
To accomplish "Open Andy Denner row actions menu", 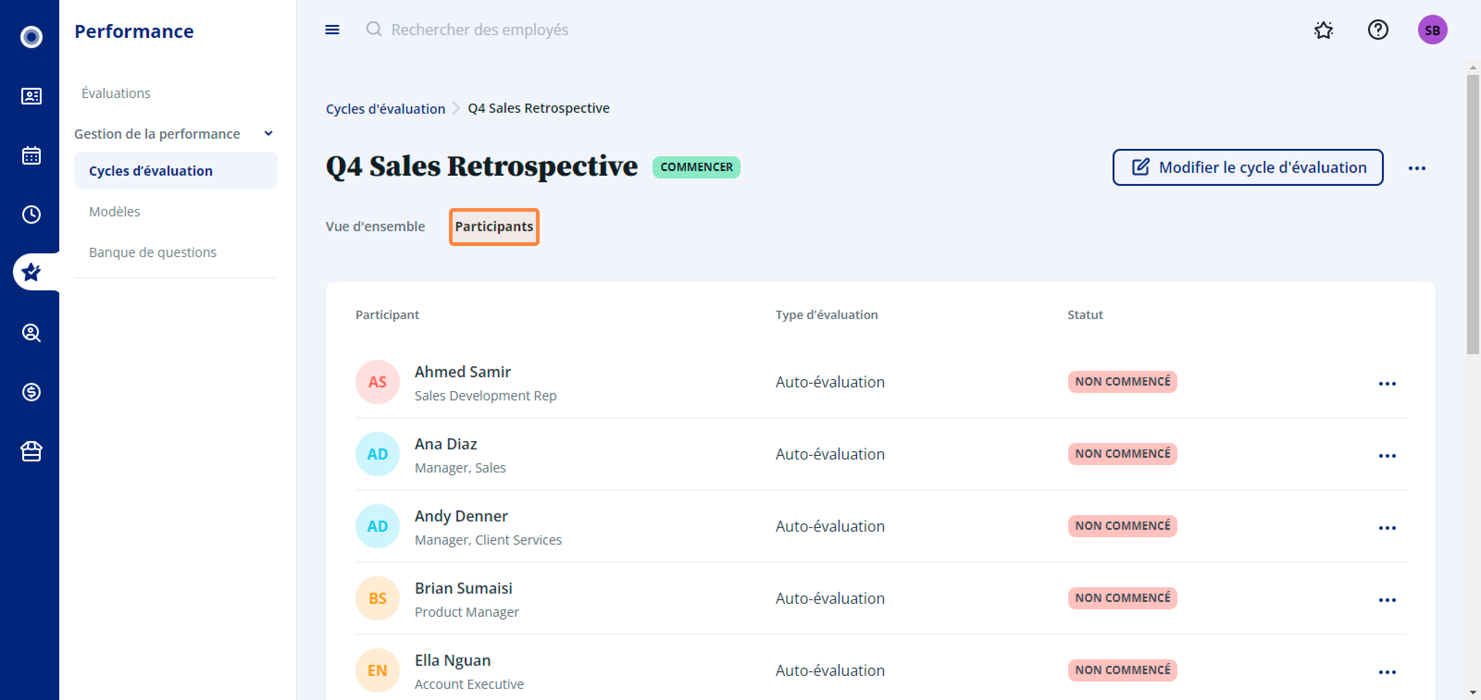I will [1387, 527].
